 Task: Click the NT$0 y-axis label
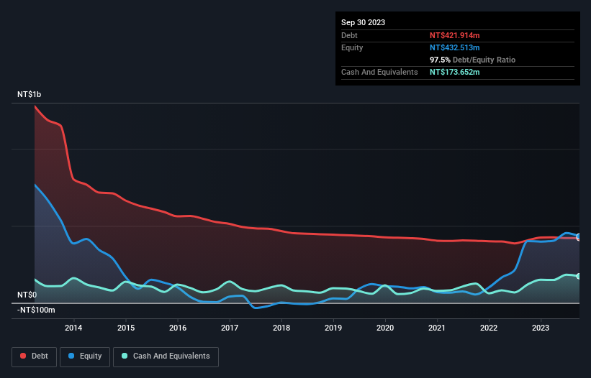27,295
